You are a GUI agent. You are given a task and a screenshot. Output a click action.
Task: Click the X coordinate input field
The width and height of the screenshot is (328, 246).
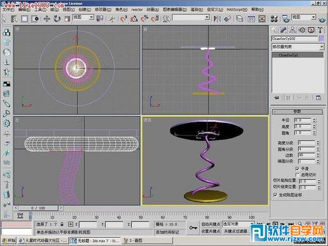pos(88,225)
